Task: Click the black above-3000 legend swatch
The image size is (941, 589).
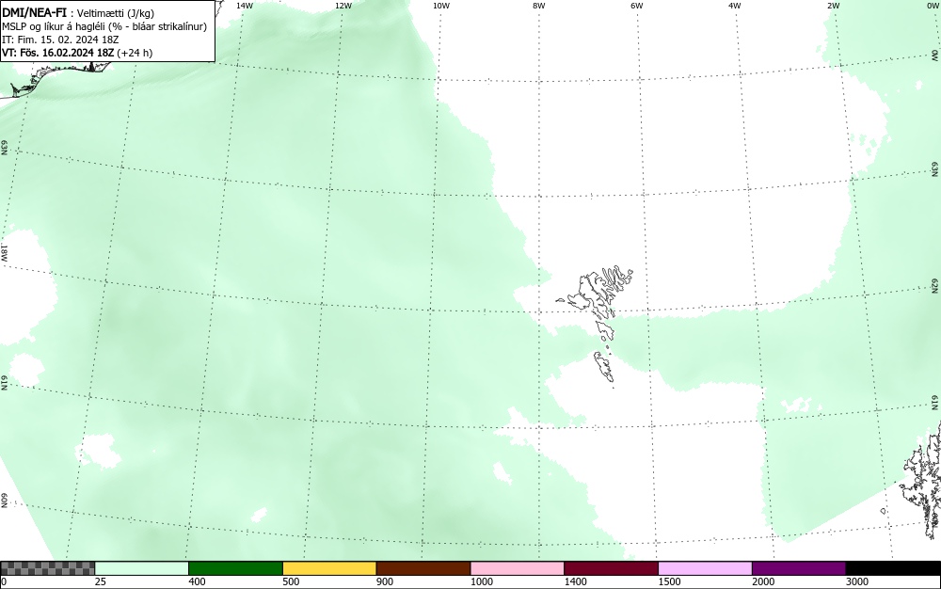Action: tap(893, 568)
